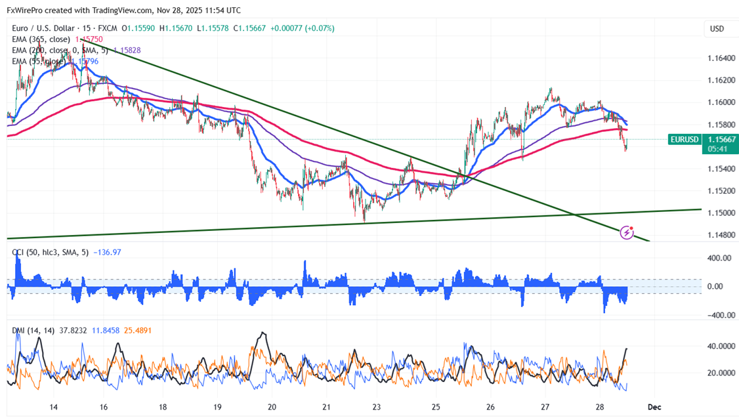The image size is (739, 420).
Task: Click the EURUSD price label tag
Action: click(685, 140)
